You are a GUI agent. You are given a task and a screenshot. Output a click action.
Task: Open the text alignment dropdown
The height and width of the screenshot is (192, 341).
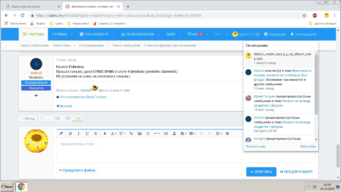[183, 133]
